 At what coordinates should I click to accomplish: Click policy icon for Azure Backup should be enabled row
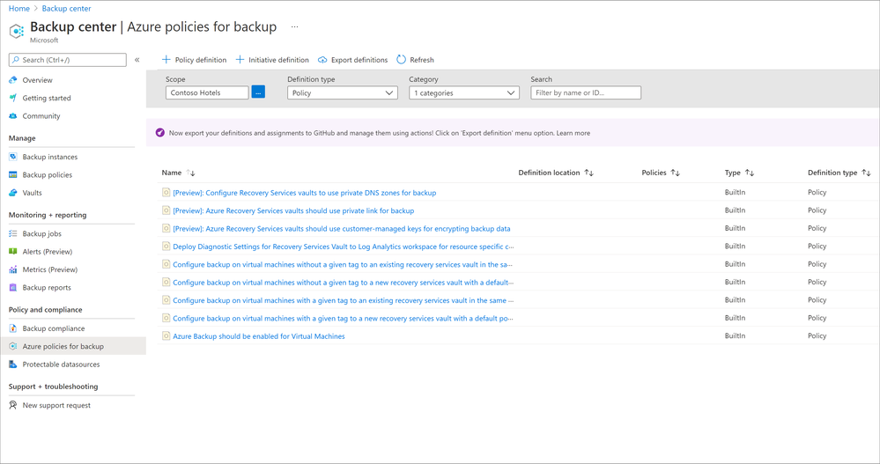166,336
